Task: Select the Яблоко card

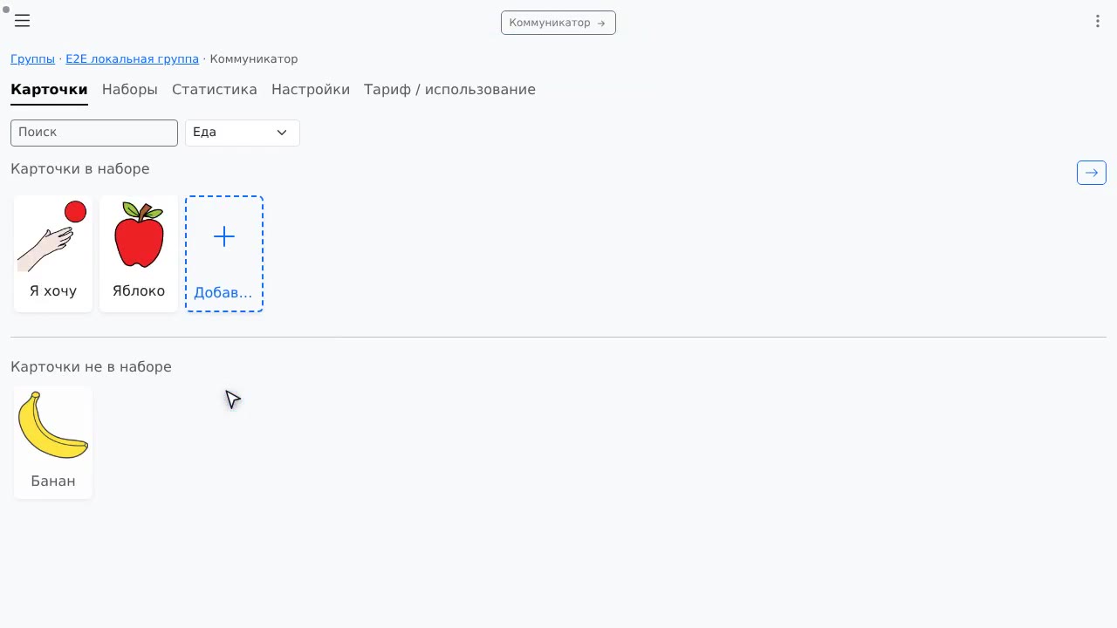Action: tap(139, 254)
